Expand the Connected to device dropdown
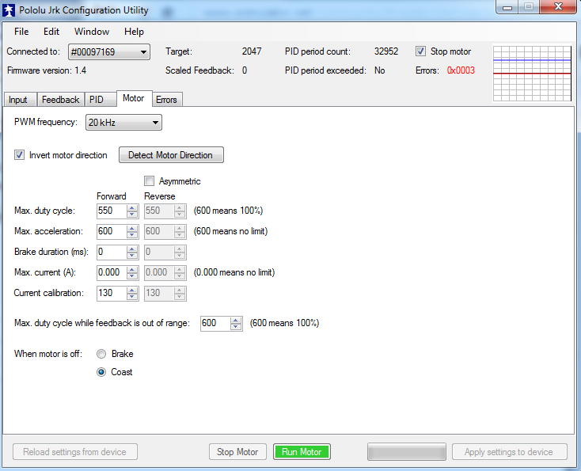The image size is (581, 471). tap(109, 52)
